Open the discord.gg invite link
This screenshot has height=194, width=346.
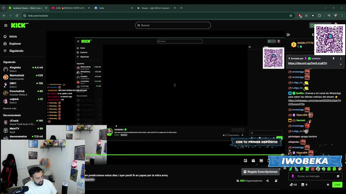(307, 63)
